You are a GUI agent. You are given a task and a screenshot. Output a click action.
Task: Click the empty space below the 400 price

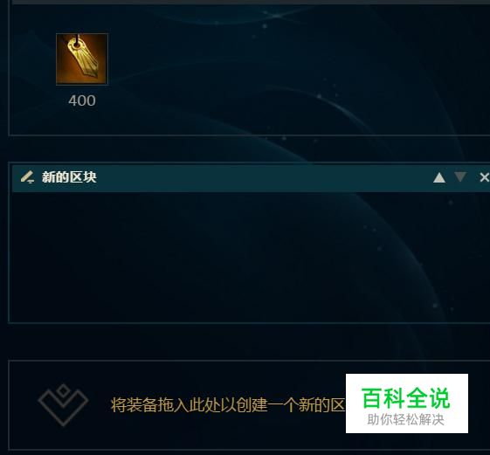(82, 121)
